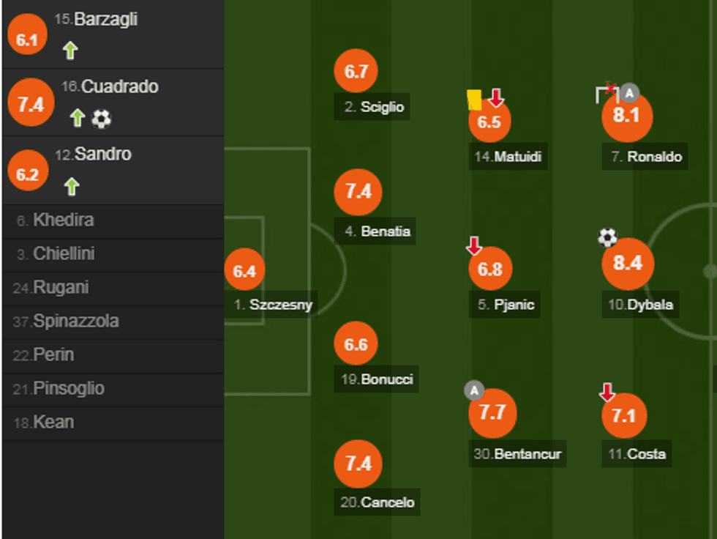The image size is (717, 539).
Task: Click the red substitution arrow on Costa
Action: coord(607,392)
